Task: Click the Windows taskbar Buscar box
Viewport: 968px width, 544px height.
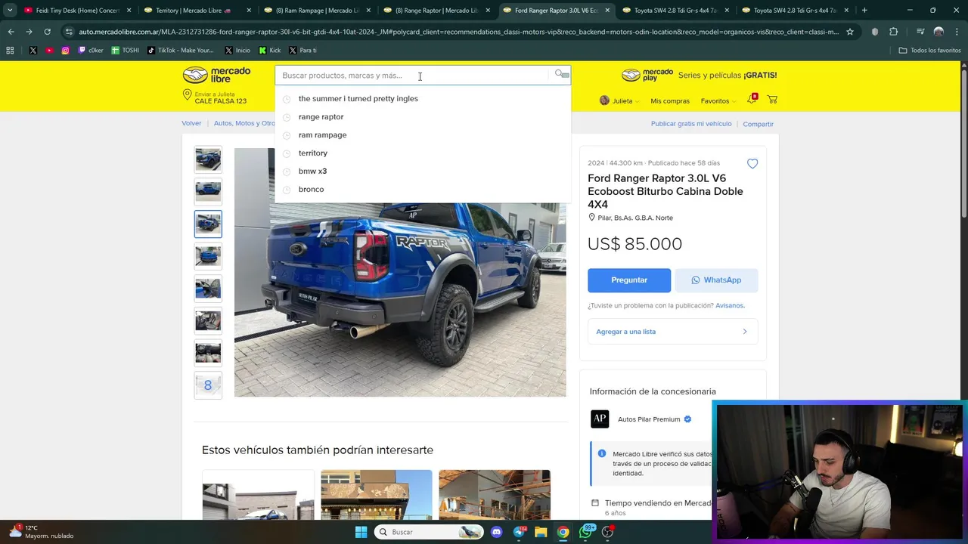Action: (429, 532)
